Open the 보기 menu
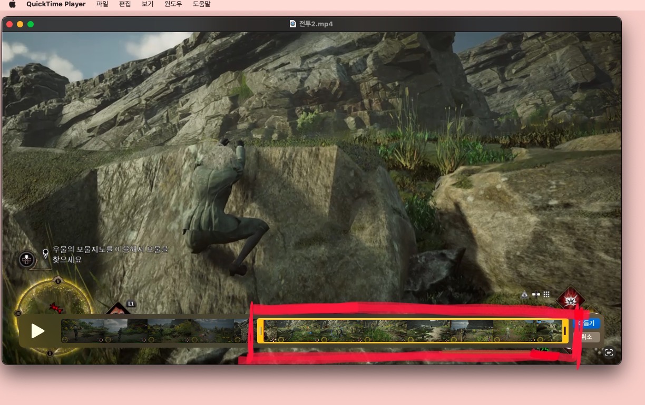This screenshot has height=405, width=645. 148,4
